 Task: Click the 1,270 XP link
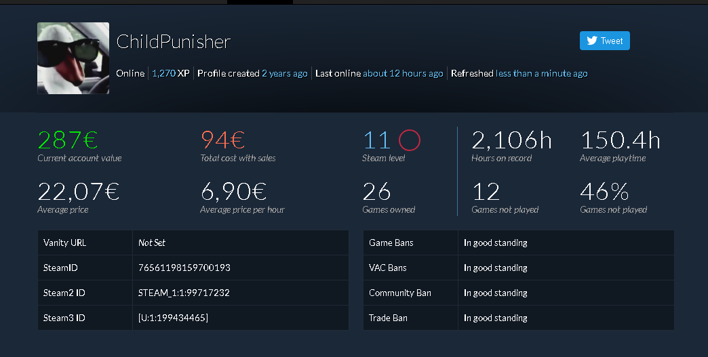[171, 73]
